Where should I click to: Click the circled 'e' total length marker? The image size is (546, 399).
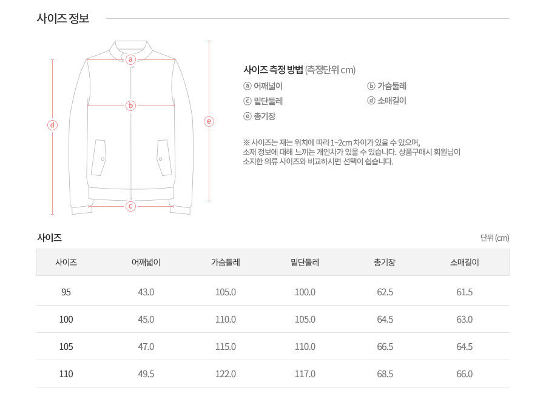click(x=209, y=121)
